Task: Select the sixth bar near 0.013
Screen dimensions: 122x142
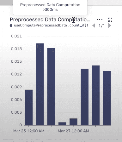Action: point(85,97)
